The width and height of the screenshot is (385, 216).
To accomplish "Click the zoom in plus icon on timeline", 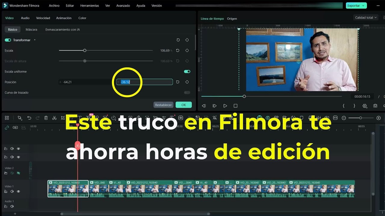I will [x=379, y=118].
